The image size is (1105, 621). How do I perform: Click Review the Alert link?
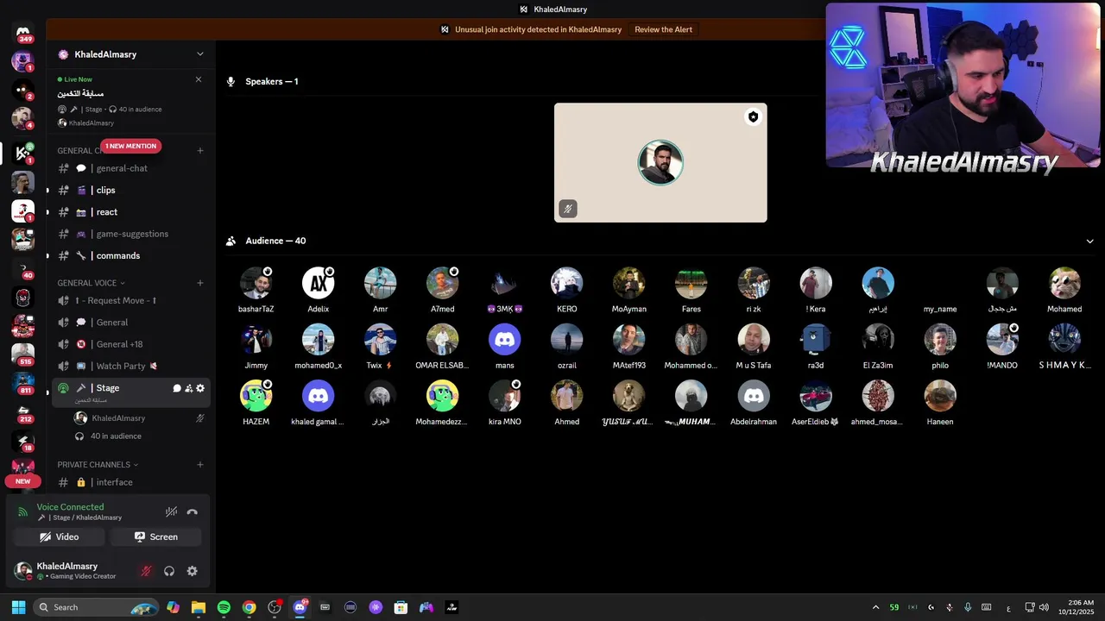[663, 29]
